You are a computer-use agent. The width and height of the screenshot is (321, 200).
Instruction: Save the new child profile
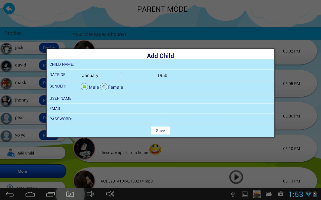pos(160,130)
